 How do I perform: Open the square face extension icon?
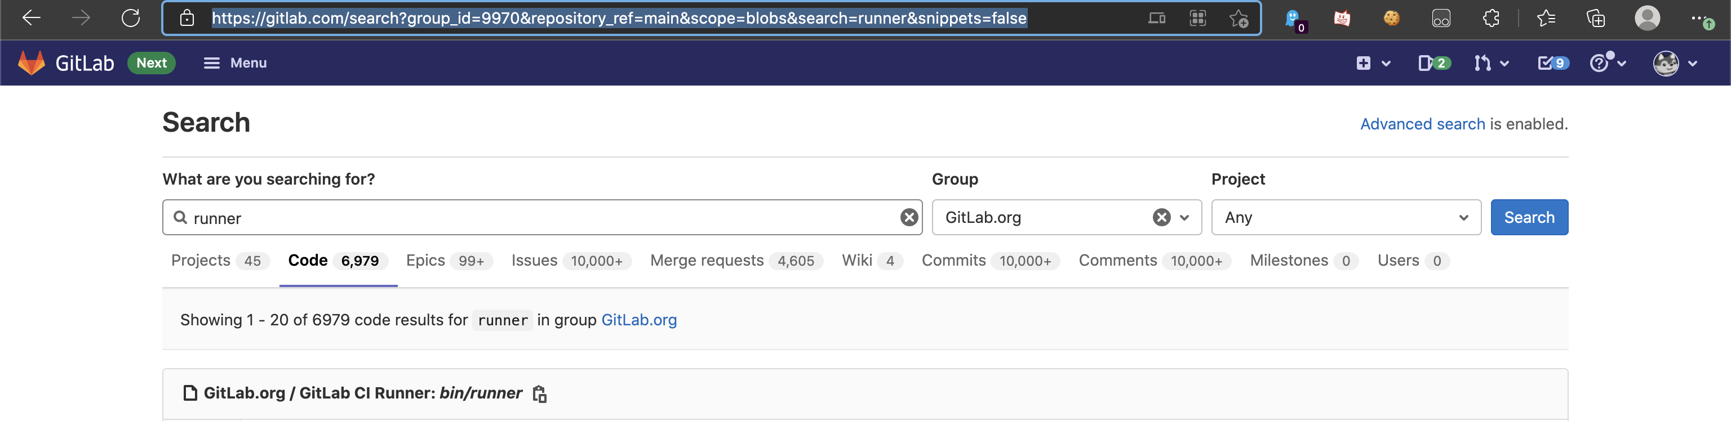click(x=1441, y=18)
